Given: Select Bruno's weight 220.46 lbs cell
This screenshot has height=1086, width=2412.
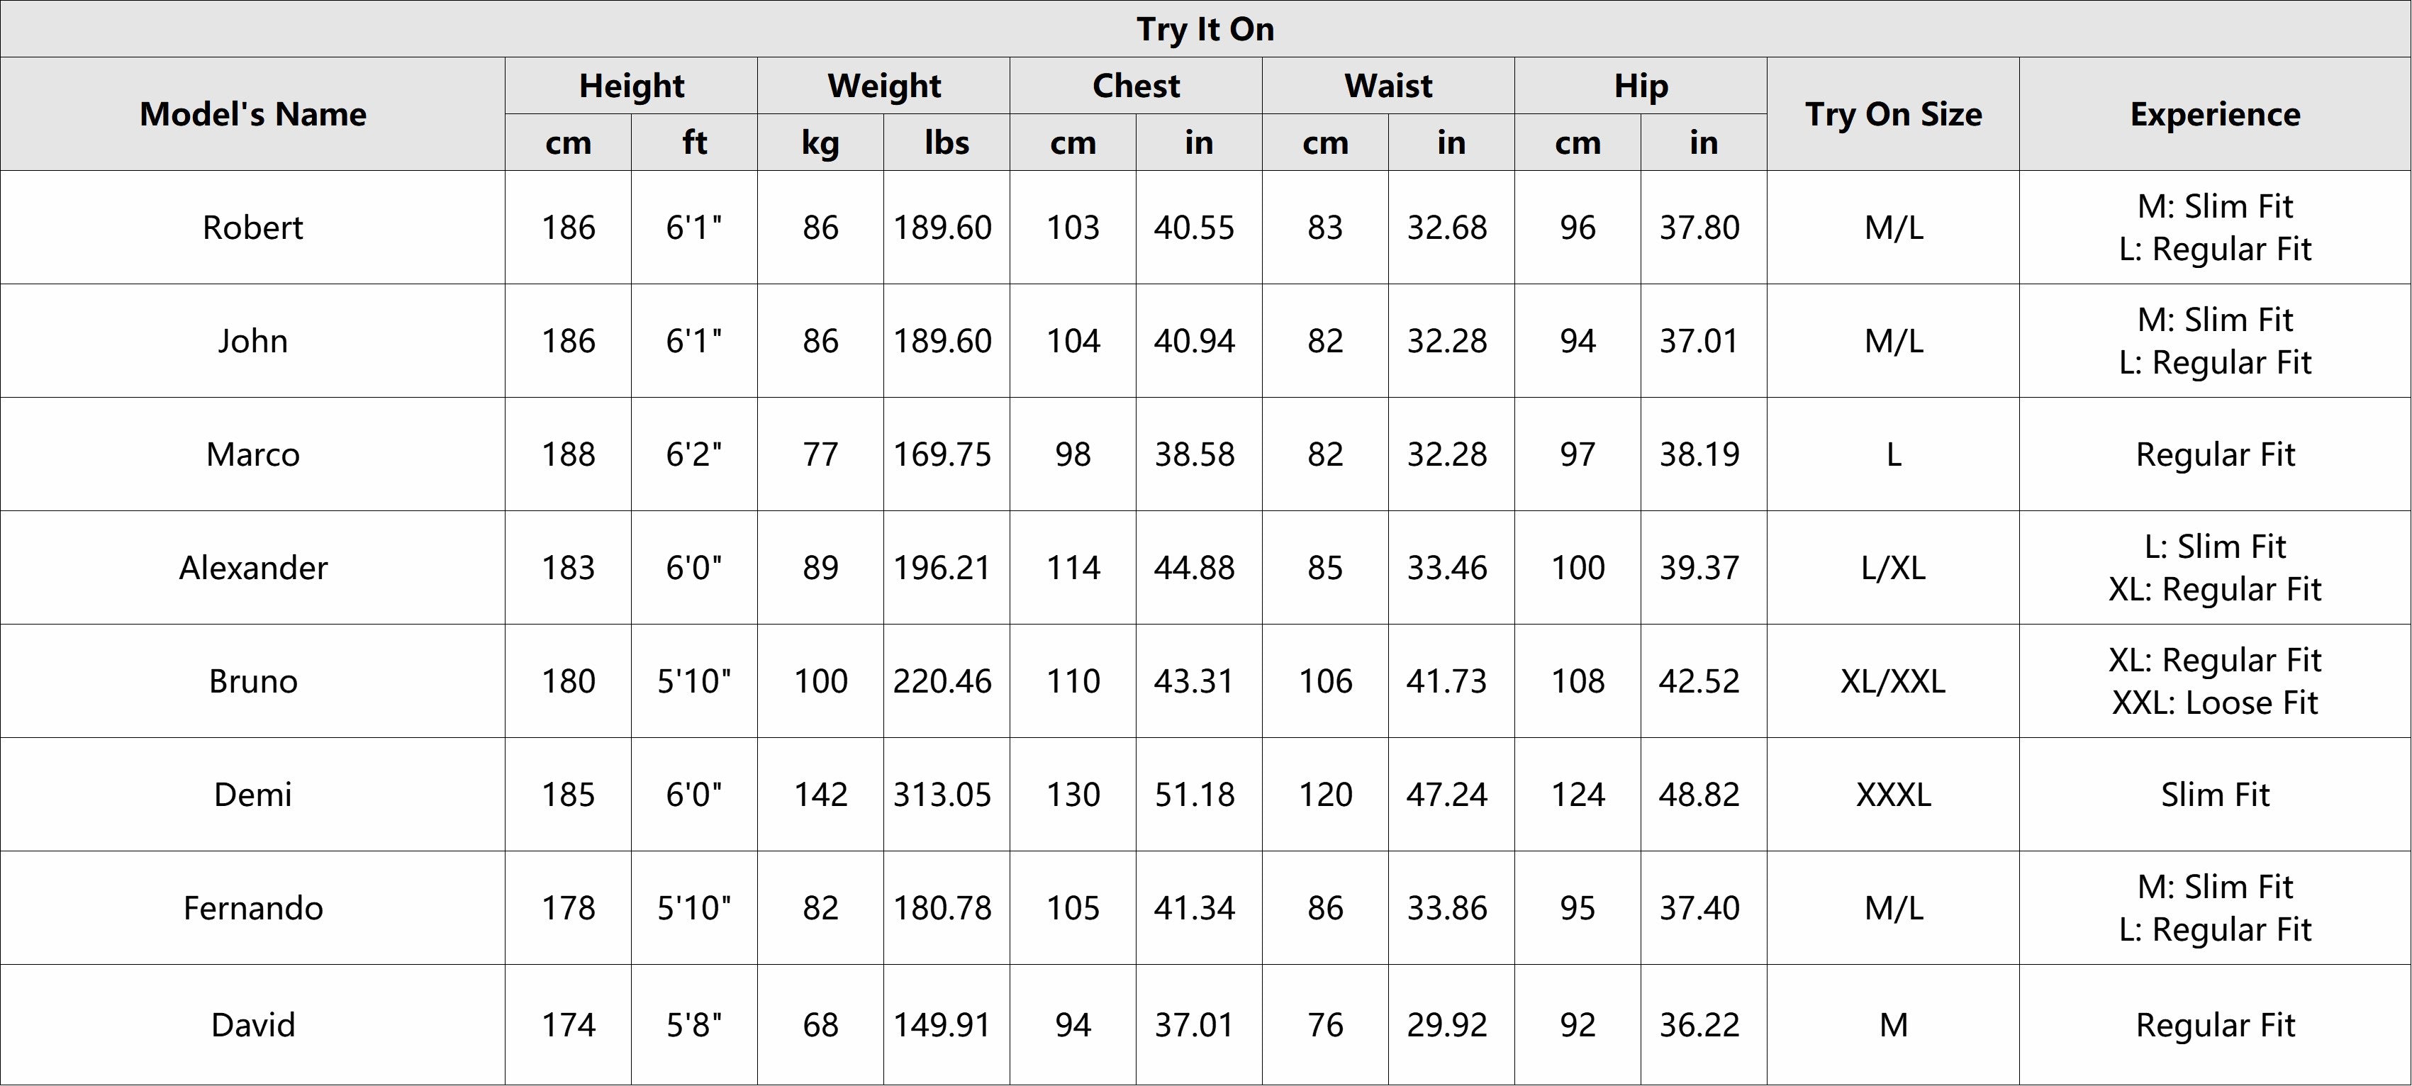Looking at the screenshot, I should point(942,681).
